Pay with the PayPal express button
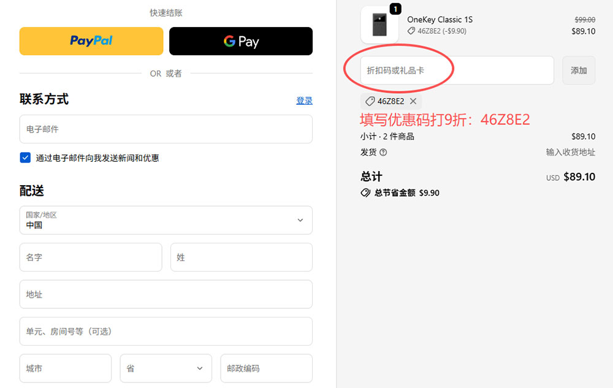Screen dimensions: 613x388 [91, 41]
